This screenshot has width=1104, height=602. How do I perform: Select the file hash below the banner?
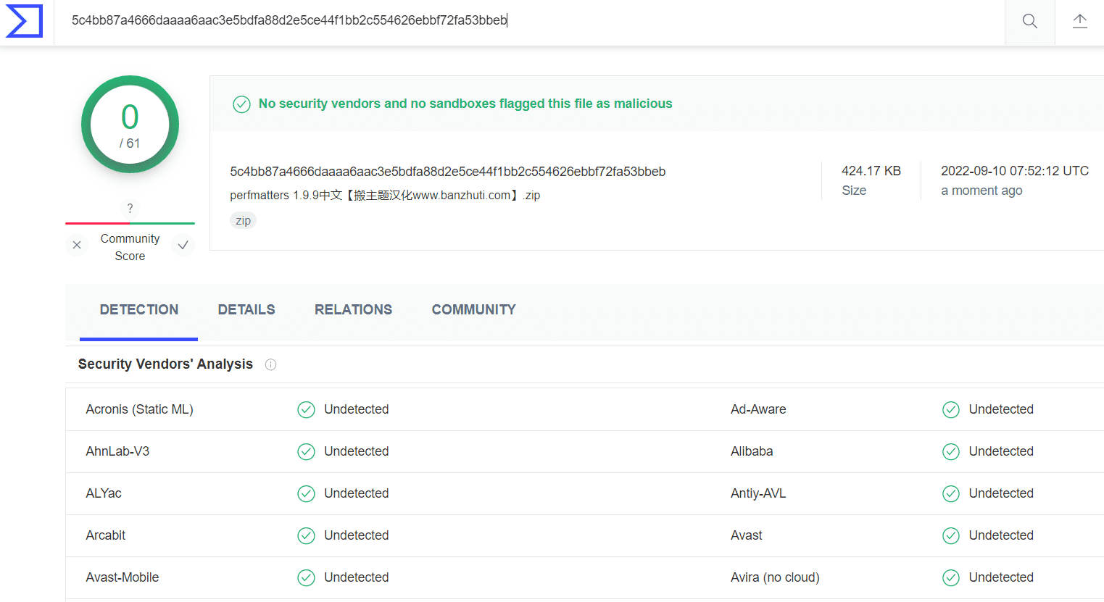point(448,172)
